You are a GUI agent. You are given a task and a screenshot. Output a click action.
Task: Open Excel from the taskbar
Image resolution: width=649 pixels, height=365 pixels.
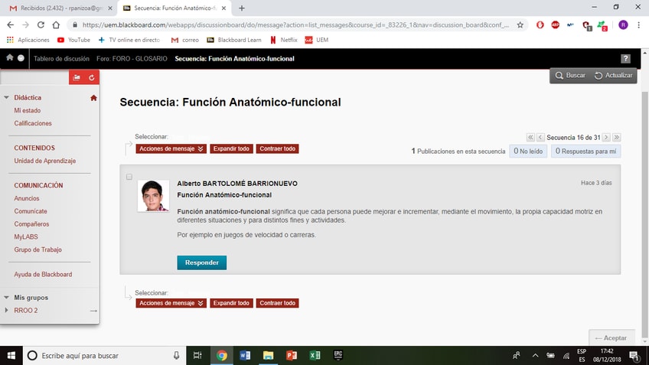click(x=315, y=356)
